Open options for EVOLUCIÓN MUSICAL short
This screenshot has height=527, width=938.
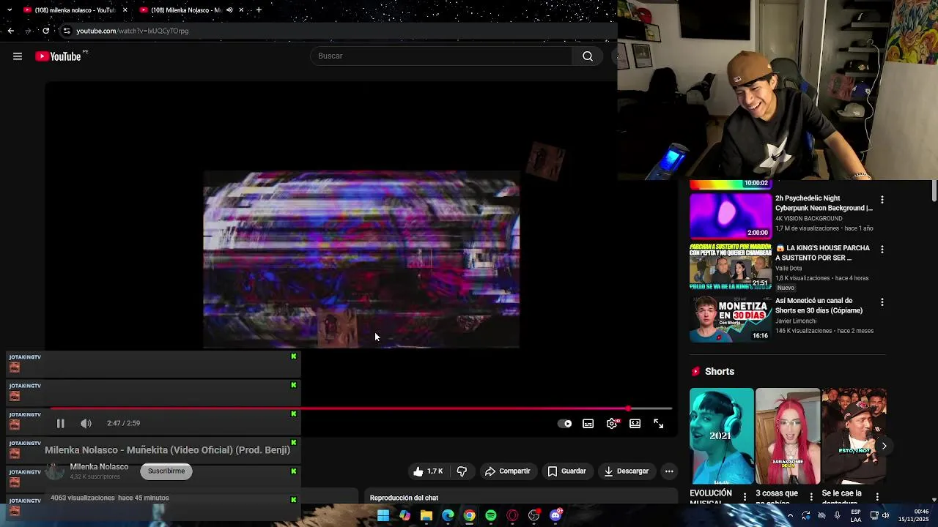(745, 497)
